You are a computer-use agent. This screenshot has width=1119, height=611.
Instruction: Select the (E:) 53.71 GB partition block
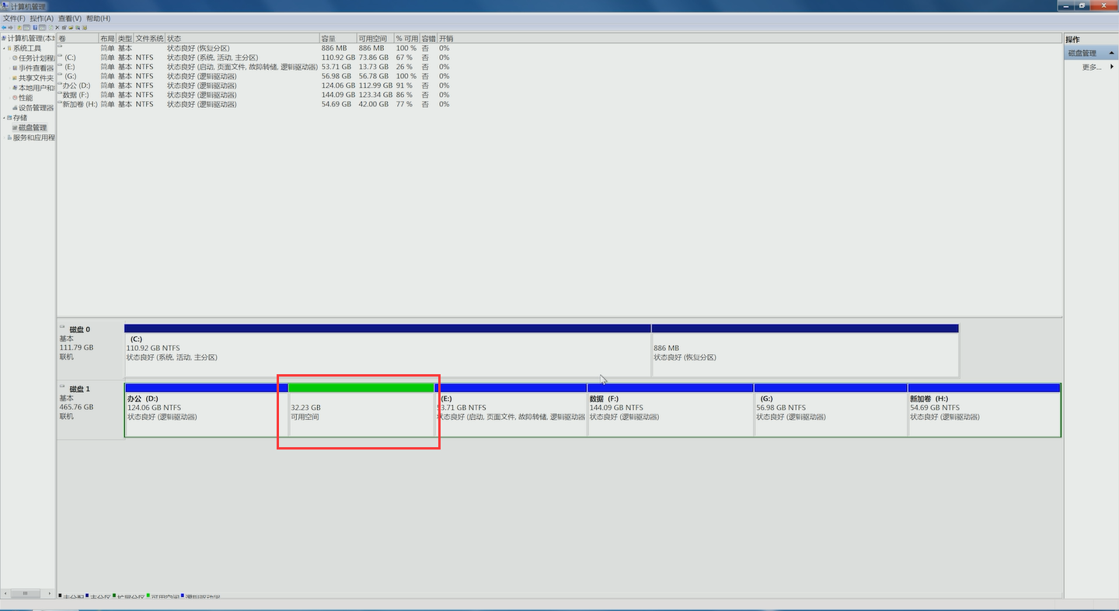[x=511, y=410]
